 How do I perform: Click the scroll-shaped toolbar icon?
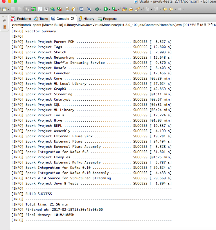[x=67, y=9]
